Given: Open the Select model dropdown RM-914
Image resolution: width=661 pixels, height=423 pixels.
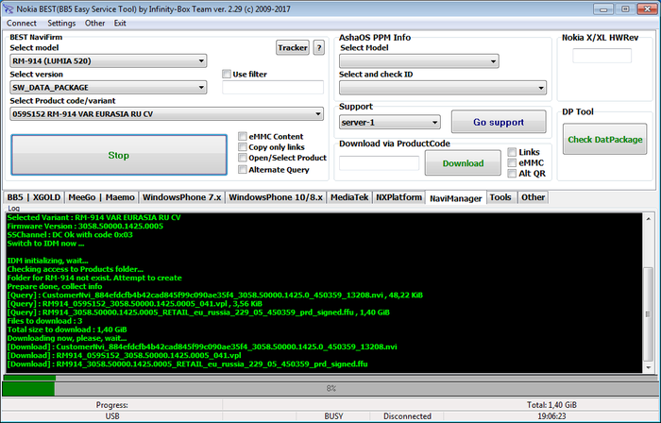Looking at the screenshot, I should pos(109,61).
